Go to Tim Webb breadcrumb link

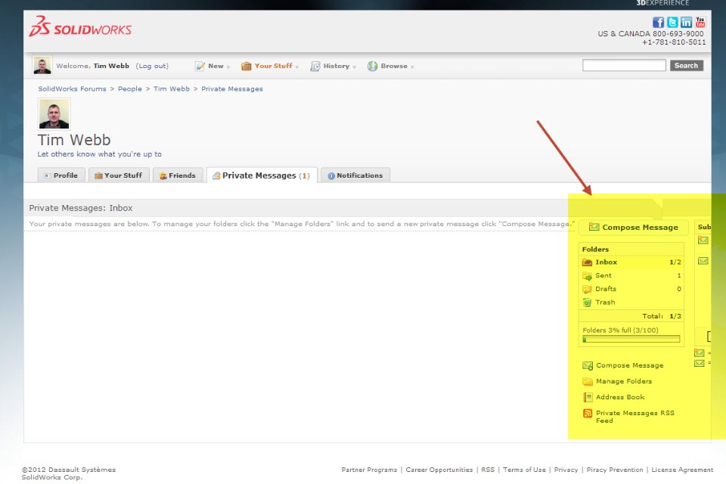pos(172,89)
